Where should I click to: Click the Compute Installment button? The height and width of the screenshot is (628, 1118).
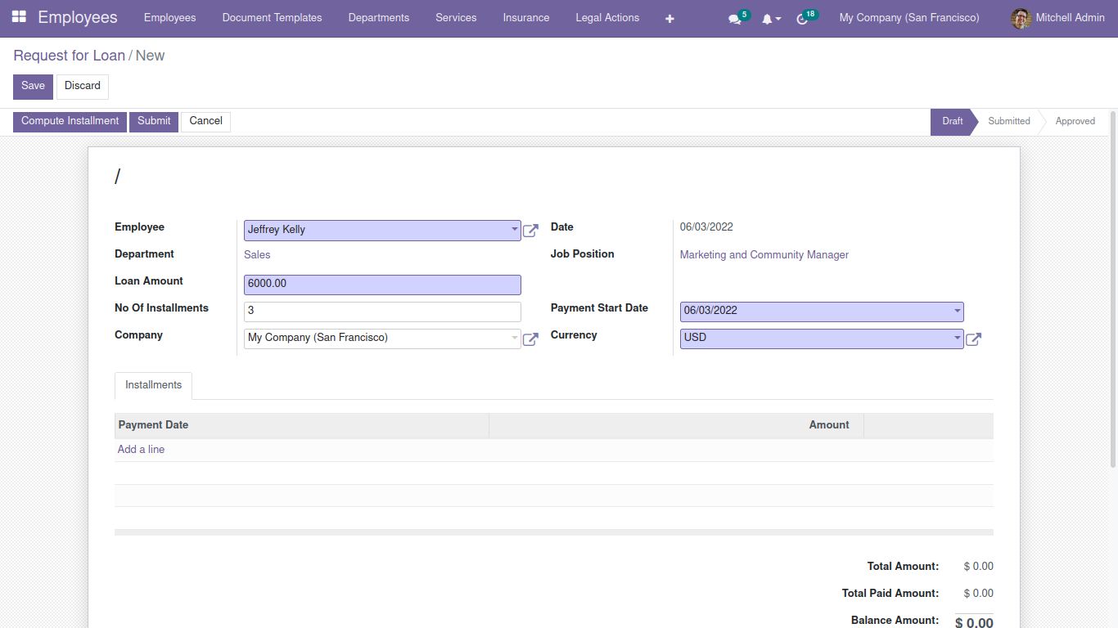(x=70, y=121)
